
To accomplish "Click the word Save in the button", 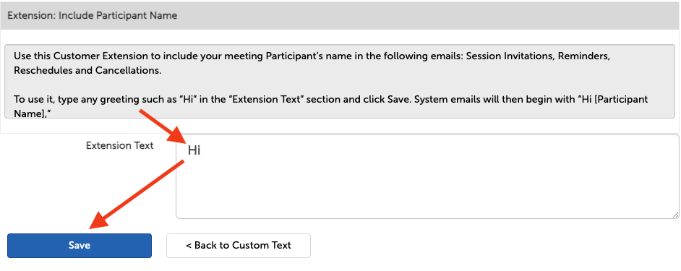I will point(80,246).
